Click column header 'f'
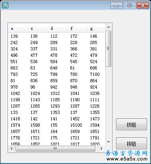Screen dimensions: 151x164 (x=77, y=28)
